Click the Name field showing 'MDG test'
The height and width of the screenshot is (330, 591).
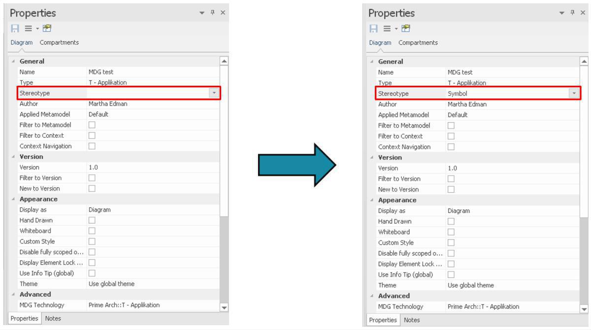click(x=98, y=72)
